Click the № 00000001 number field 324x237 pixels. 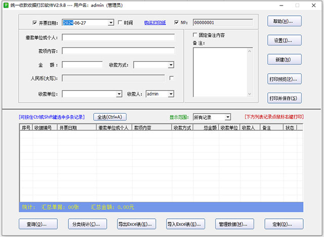coord(223,22)
